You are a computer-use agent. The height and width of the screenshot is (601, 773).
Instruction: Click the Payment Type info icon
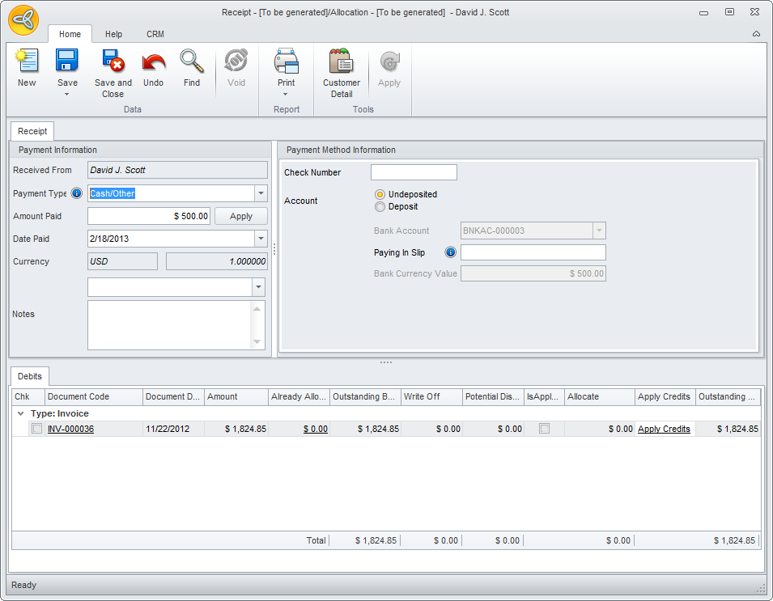tap(77, 193)
